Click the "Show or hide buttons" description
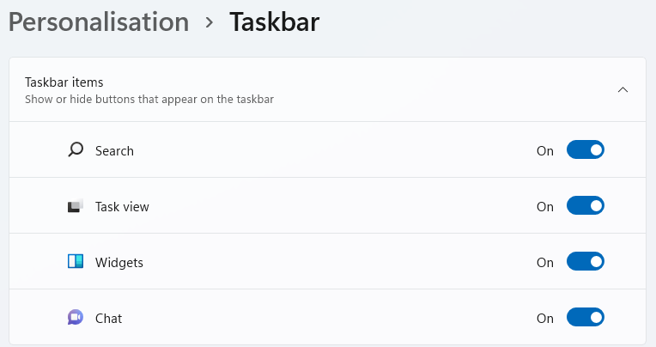The height and width of the screenshot is (347, 656). coord(149,100)
